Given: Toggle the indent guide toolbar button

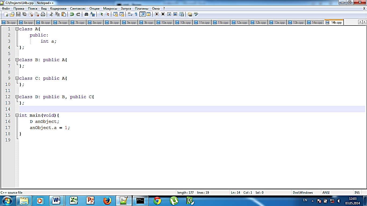Looking at the screenshot, I should [142, 14].
